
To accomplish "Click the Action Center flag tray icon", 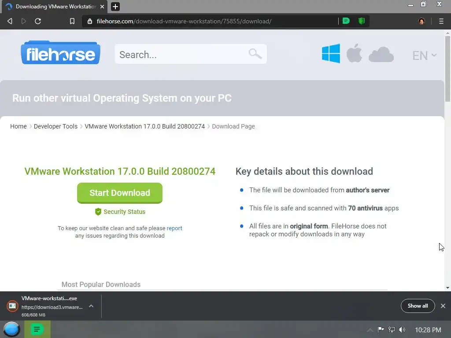I will tap(381, 329).
